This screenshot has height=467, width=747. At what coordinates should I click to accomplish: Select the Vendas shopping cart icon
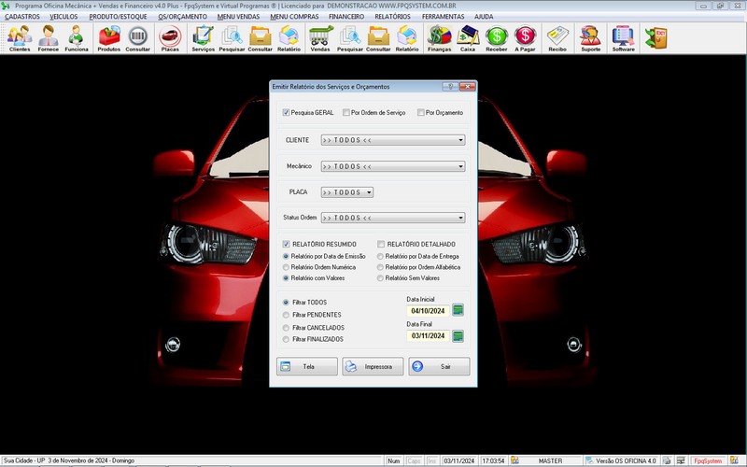pos(320,37)
